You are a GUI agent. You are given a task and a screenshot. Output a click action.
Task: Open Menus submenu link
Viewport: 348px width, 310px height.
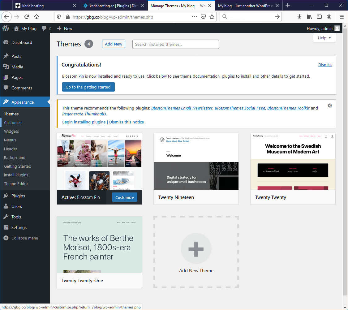(10, 140)
